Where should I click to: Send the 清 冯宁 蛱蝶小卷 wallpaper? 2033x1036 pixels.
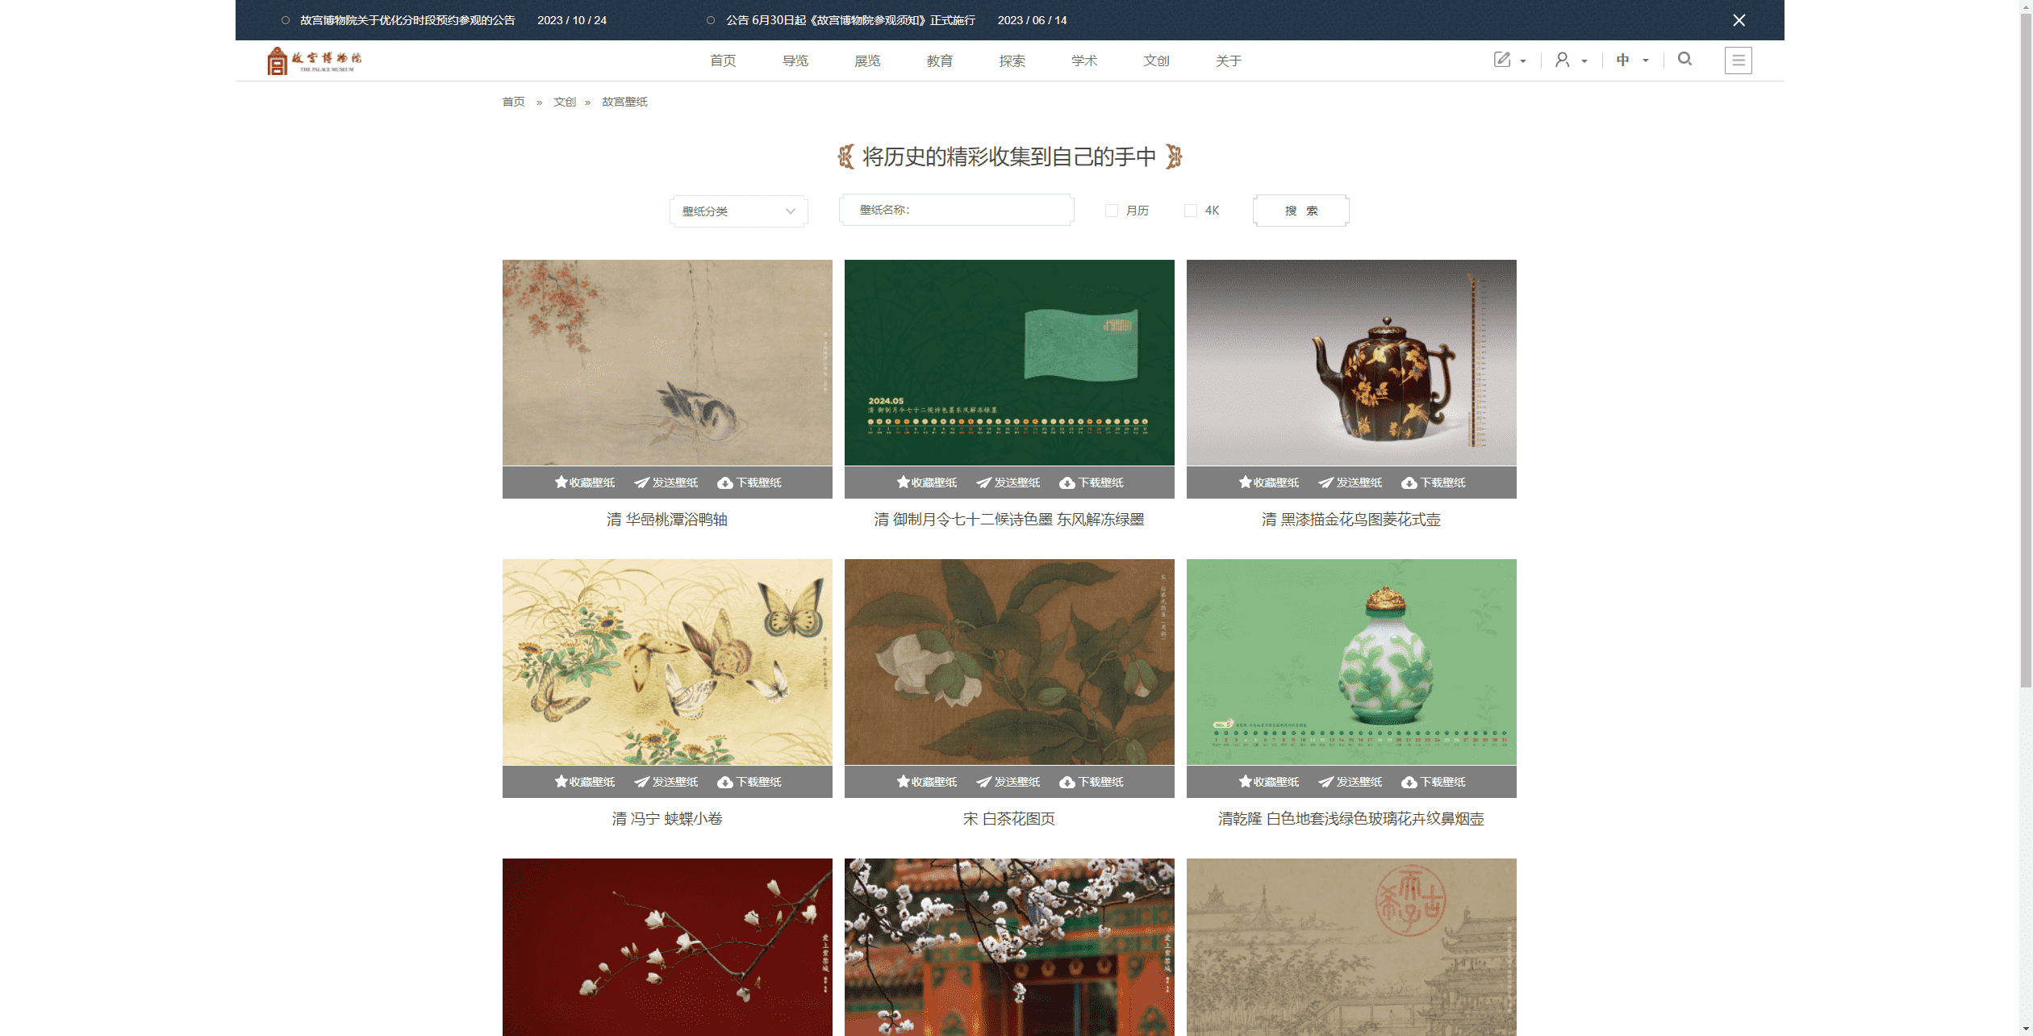tap(666, 782)
